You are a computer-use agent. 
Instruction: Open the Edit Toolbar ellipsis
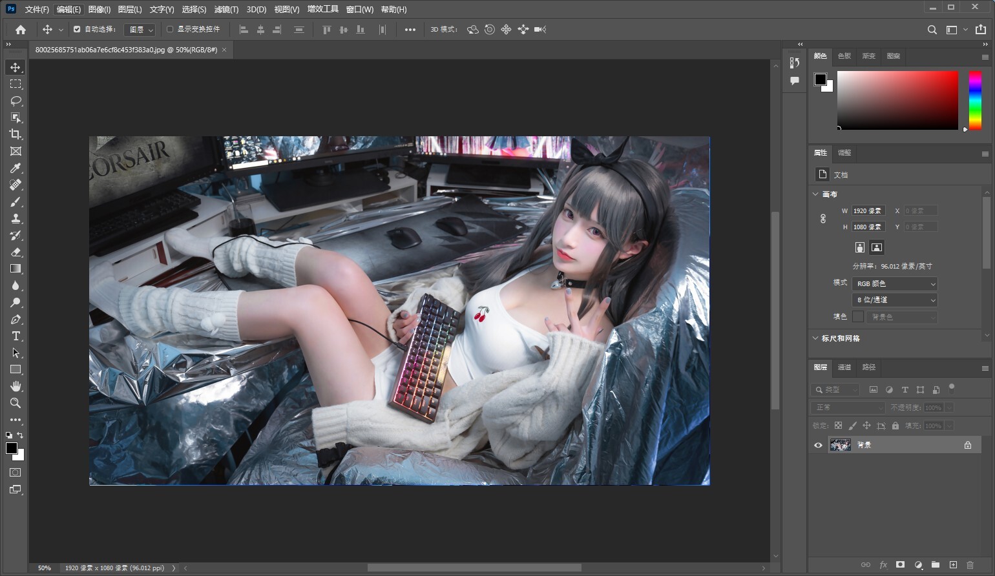tap(16, 420)
